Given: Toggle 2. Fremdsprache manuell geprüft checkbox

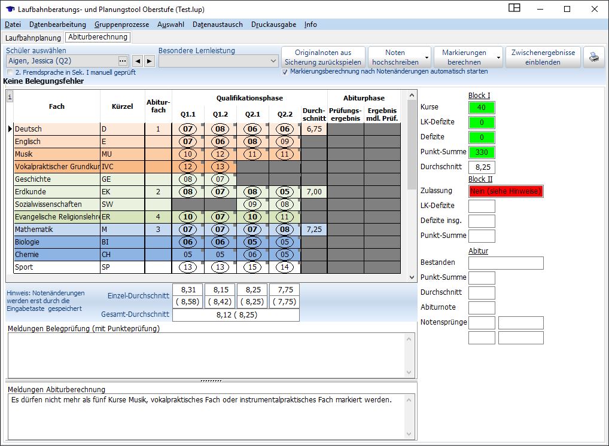Looking at the screenshot, I should point(10,72).
